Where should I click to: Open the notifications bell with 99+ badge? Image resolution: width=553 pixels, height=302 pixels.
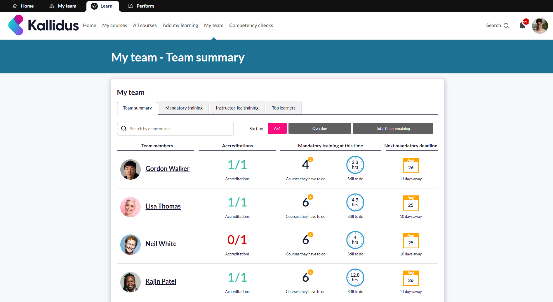(x=522, y=26)
